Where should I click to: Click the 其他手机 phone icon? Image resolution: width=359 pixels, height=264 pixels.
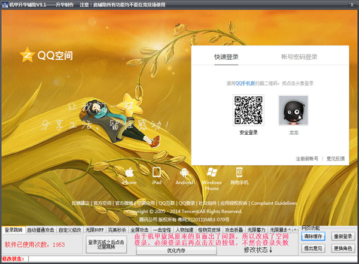[239, 172]
